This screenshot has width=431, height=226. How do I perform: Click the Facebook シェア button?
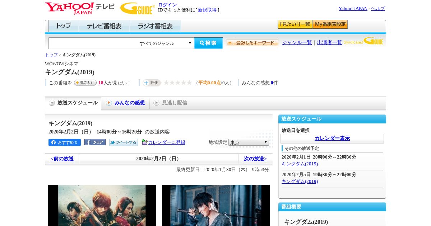click(x=95, y=142)
